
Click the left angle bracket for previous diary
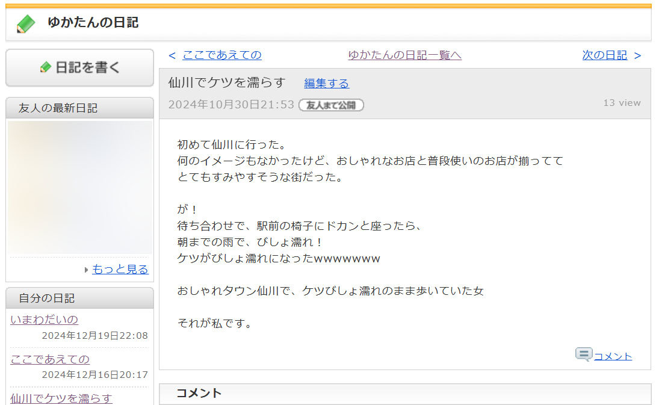coord(172,55)
